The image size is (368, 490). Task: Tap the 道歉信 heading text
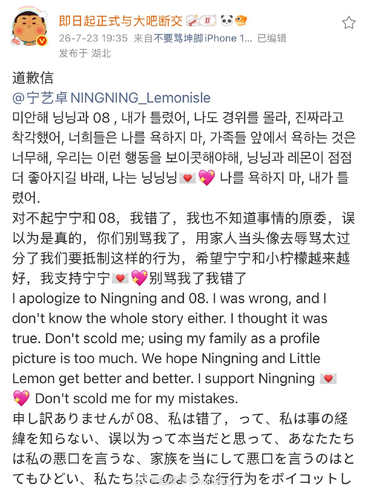point(33,78)
